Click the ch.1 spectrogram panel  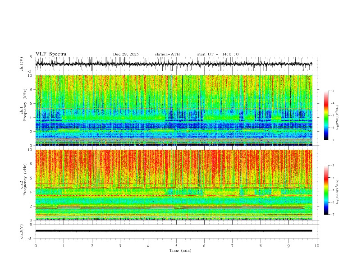tap(174, 110)
